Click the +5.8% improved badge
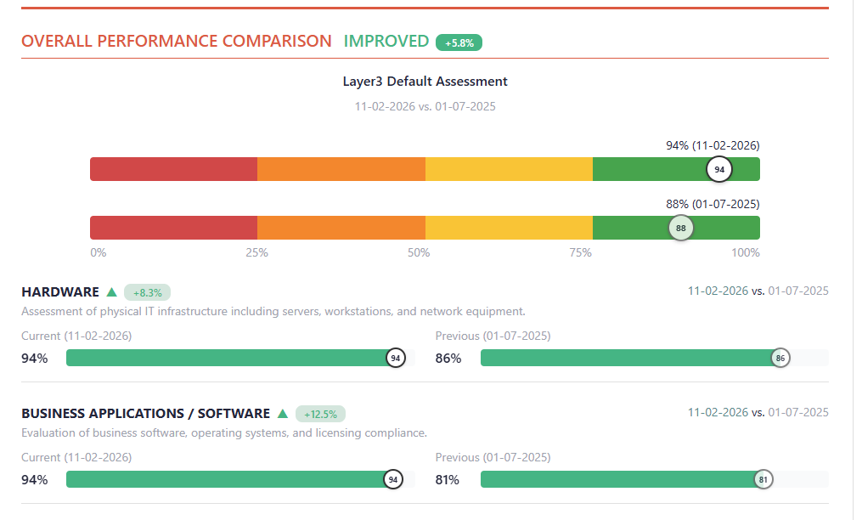Screen dimensions: 862x520 459,42
